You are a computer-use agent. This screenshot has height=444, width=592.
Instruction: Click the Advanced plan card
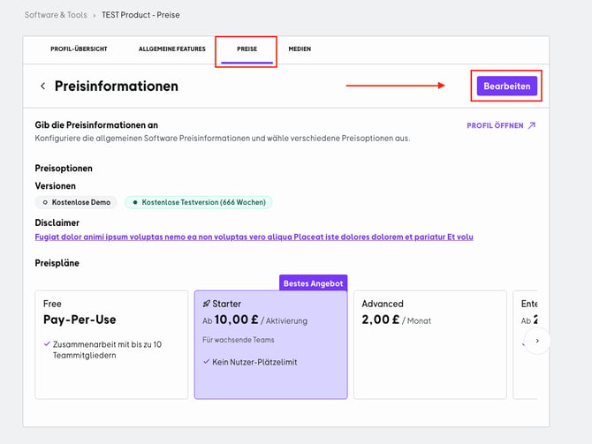point(430,344)
